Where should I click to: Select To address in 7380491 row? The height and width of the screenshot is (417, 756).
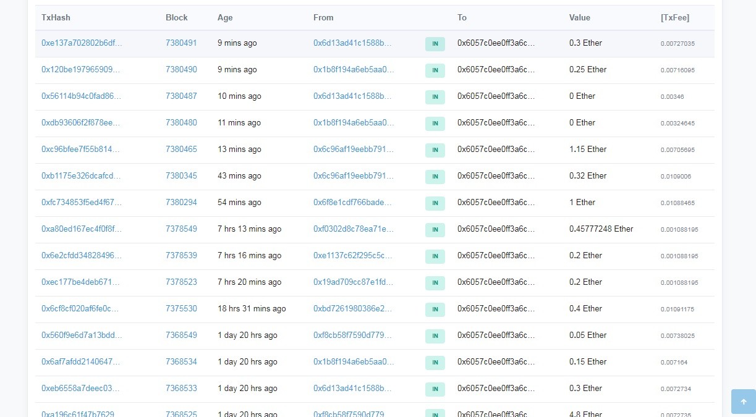(x=496, y=43)
